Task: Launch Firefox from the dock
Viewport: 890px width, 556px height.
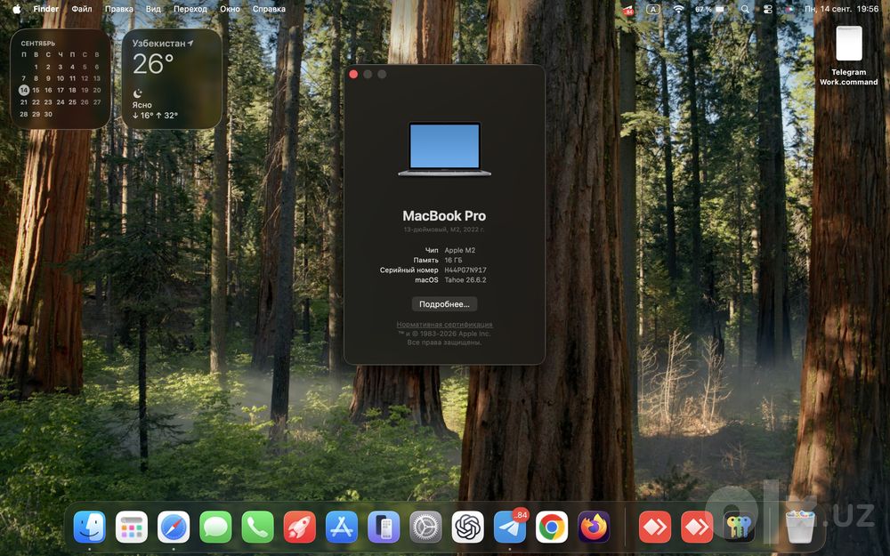Action: click(594, 527)
